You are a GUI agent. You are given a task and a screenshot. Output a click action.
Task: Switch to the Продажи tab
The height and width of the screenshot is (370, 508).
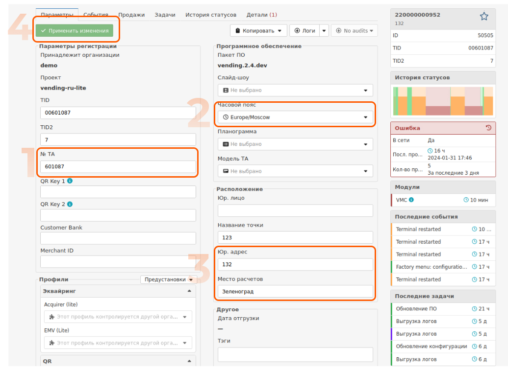point(131,15)
